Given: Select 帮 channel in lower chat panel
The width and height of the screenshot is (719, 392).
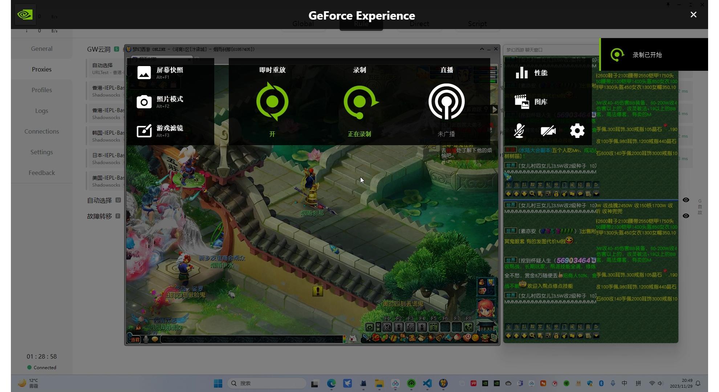Looking at the screenshot, I should click(x=532, y=327).
